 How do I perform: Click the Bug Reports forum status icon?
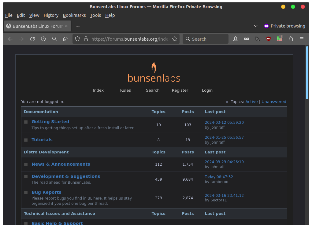tap(26, 193)
